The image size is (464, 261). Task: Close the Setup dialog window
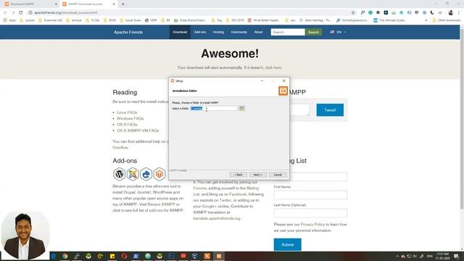coord(283,80)
